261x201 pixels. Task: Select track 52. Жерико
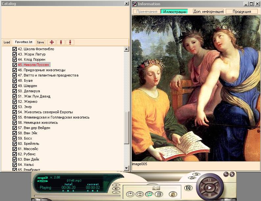click(x=28, y=101)
